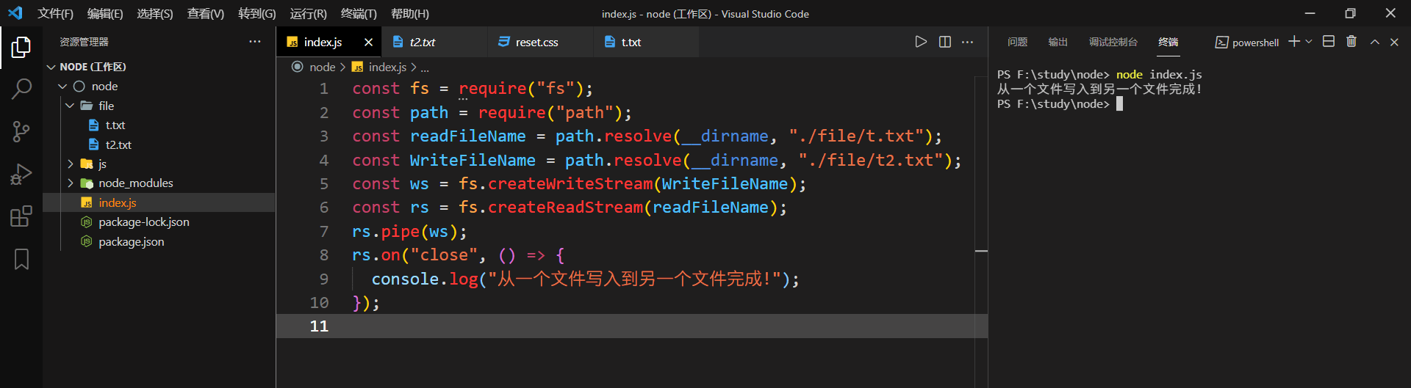Open the 运行(R) menu
The image size is (1411, 388).
(308, 13)
